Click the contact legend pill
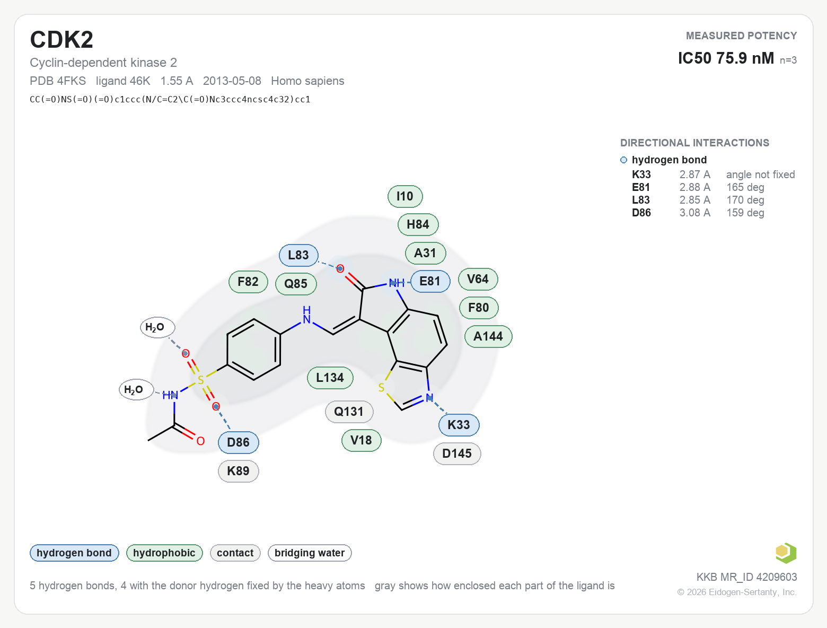The image size is (827, 628). (235, 553)
